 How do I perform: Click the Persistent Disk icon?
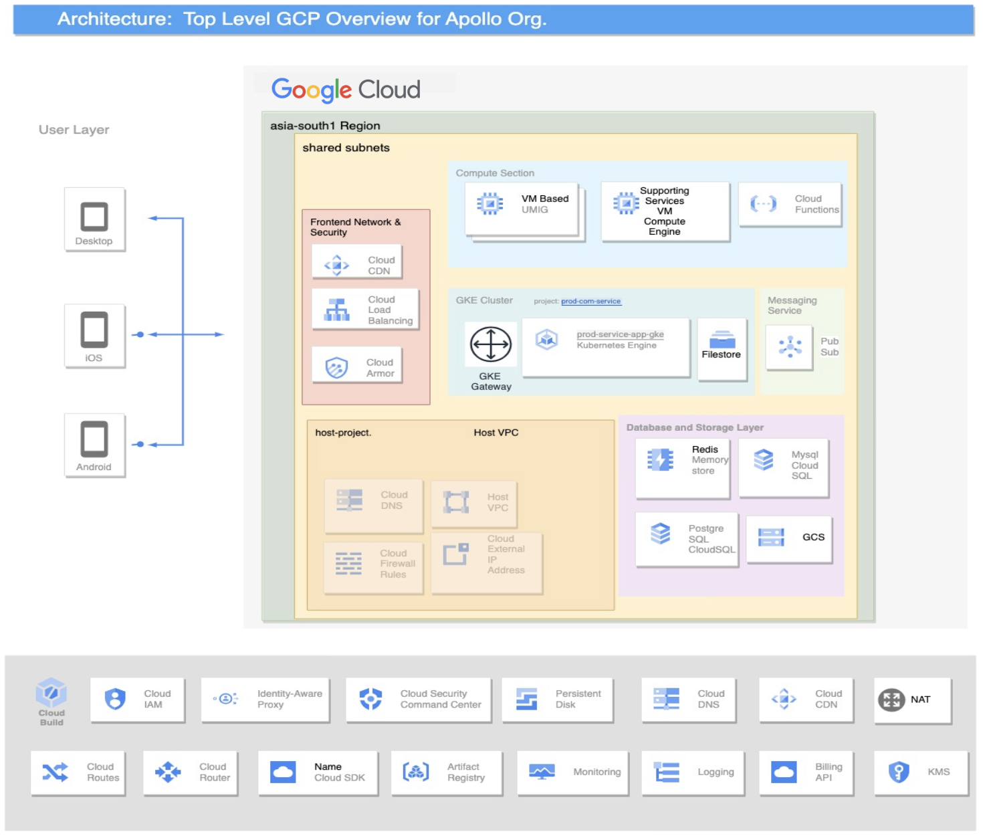tap(527, 699)
